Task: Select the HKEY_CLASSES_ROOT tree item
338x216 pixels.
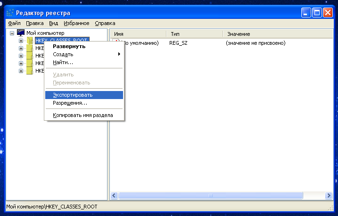Action: point(62,40)
